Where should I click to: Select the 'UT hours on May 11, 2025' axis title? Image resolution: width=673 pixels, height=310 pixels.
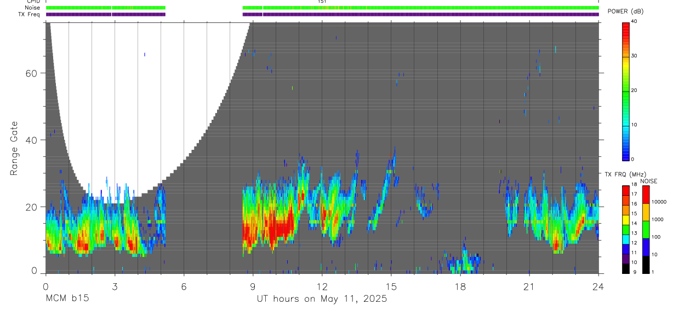pyautogui.click(x=322, y=299)
